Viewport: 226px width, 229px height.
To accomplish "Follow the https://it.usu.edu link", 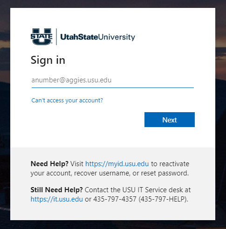I will click(x=57, y=199).
